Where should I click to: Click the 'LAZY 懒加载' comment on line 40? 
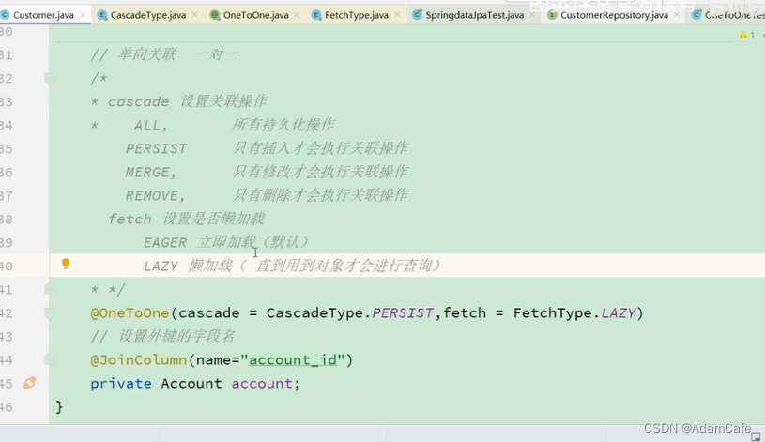pyautogui.click(x=292, y=266)
